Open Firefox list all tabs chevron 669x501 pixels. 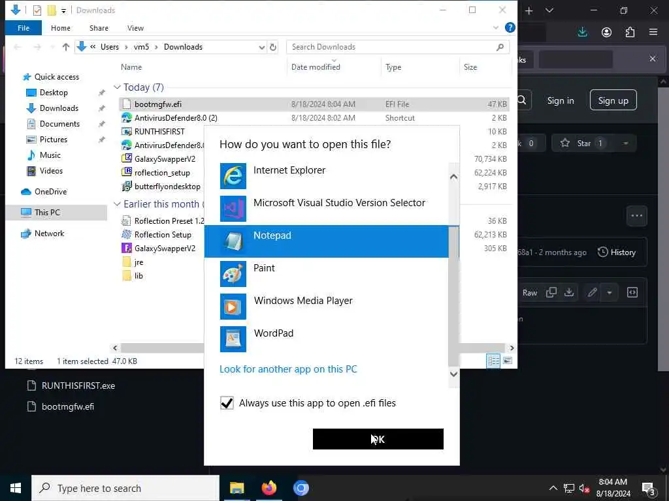[x=549, y=10]
